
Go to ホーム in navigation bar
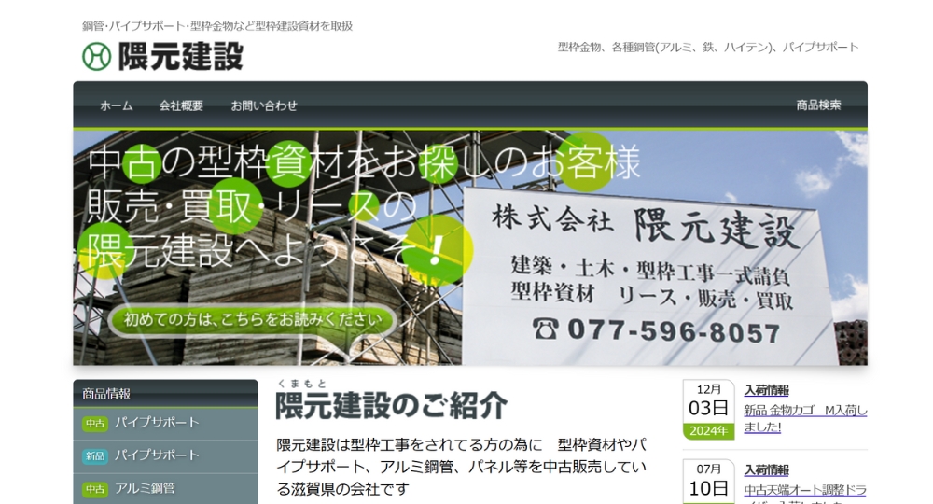[116, 105]
